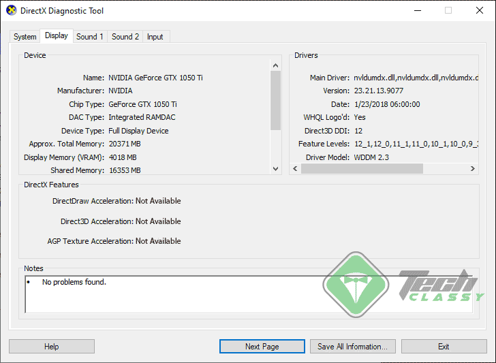Click the Exit button
This screenshot has height=363, width=496.
[x=444, y=347]
